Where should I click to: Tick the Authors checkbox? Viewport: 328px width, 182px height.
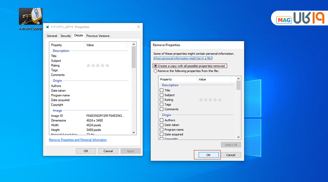coord(162,120)
